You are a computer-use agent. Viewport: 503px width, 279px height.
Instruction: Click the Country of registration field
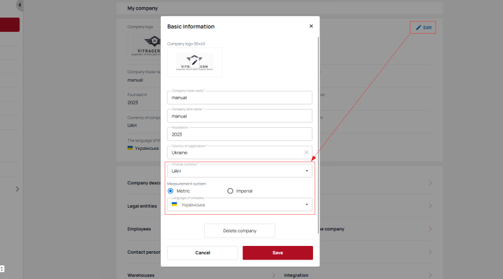point(239,152)
